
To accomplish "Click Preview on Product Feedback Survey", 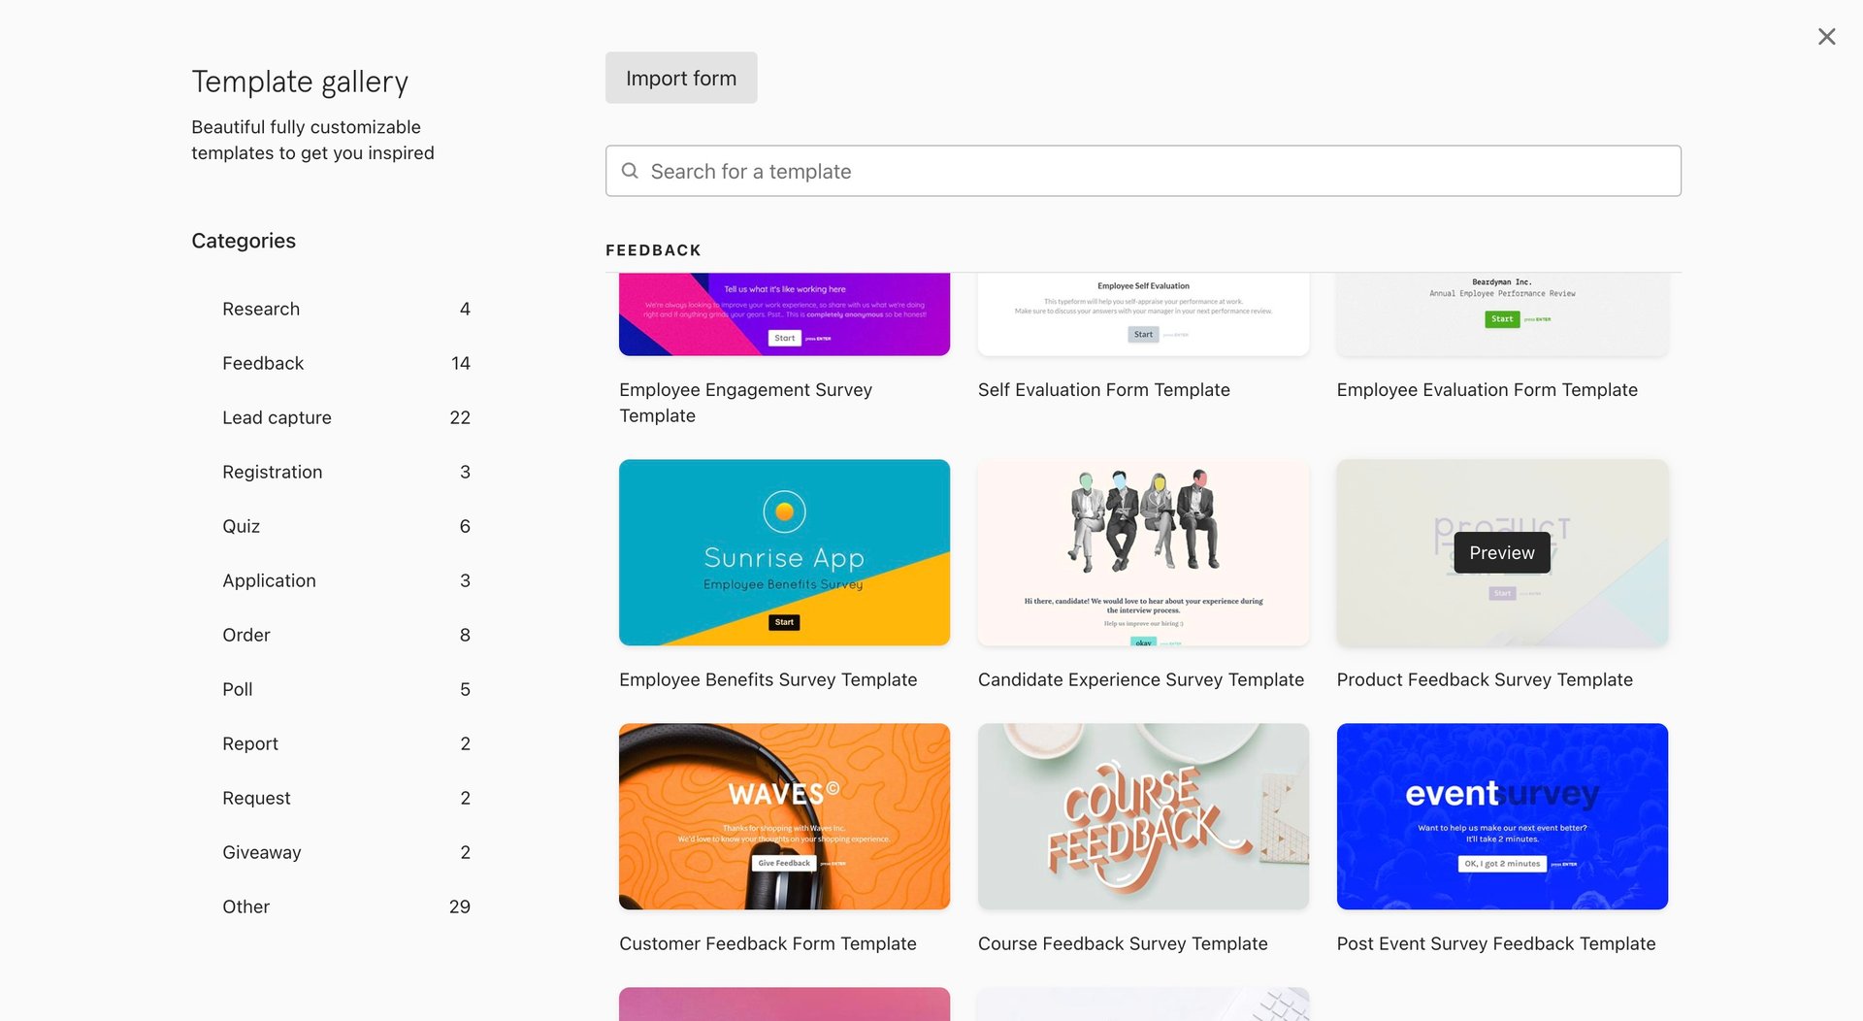I will (x=1502, y=552).
